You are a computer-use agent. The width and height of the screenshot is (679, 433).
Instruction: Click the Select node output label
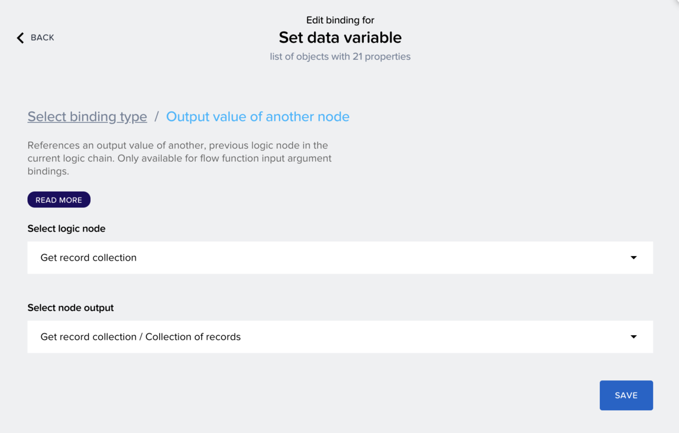(71, 308)
